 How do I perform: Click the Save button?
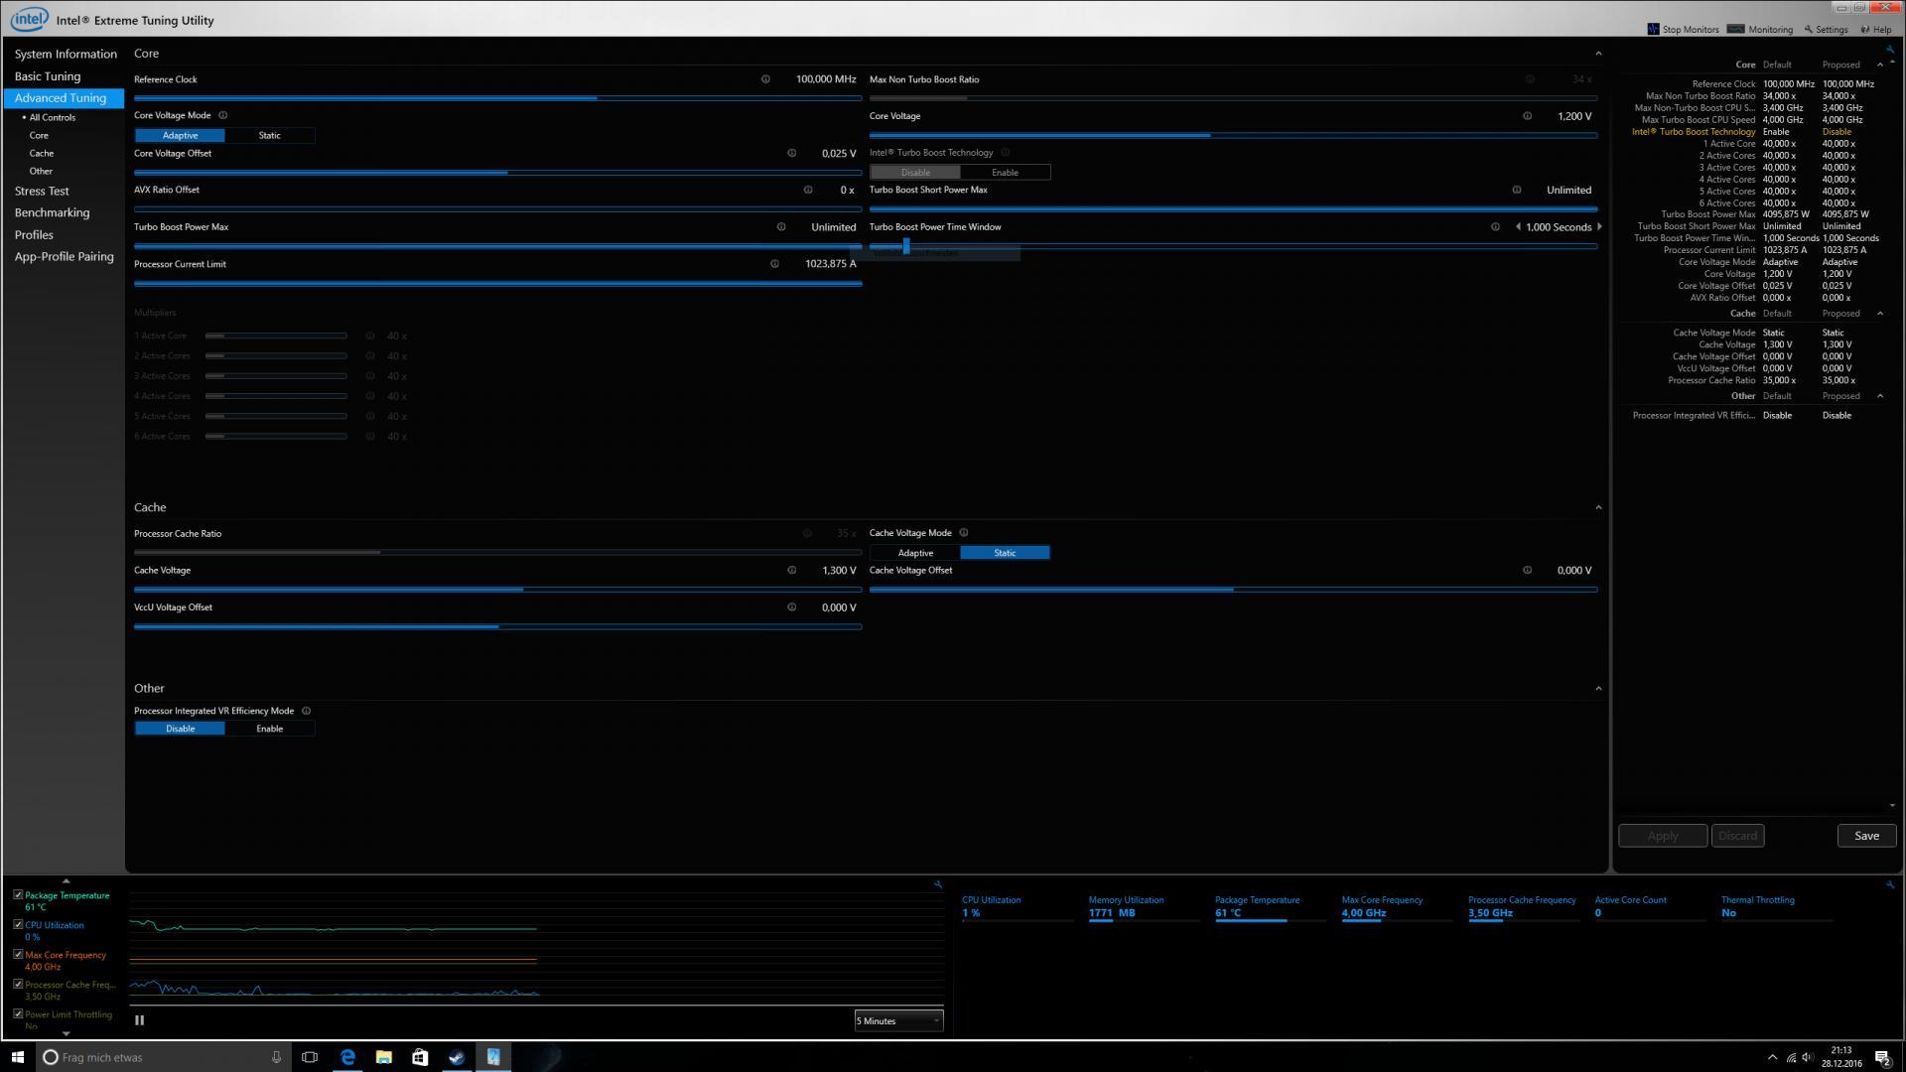[x=1866, y=836]
